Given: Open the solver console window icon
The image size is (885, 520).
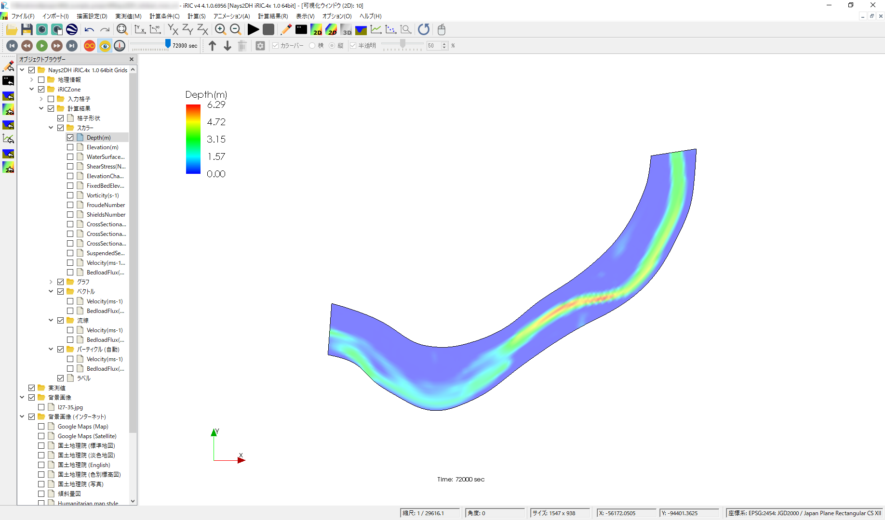Looking at the screenshot, I should click(301, 30).
